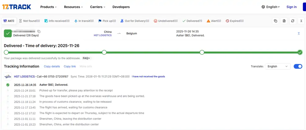Click the document export icon
Screen dimensions: 306x130
tap(284, 21)
